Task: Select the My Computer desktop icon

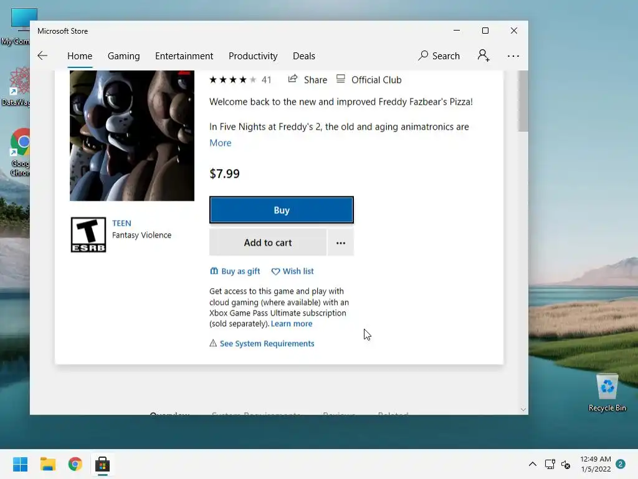Action: pyautogui.click(x=16, y=27)
